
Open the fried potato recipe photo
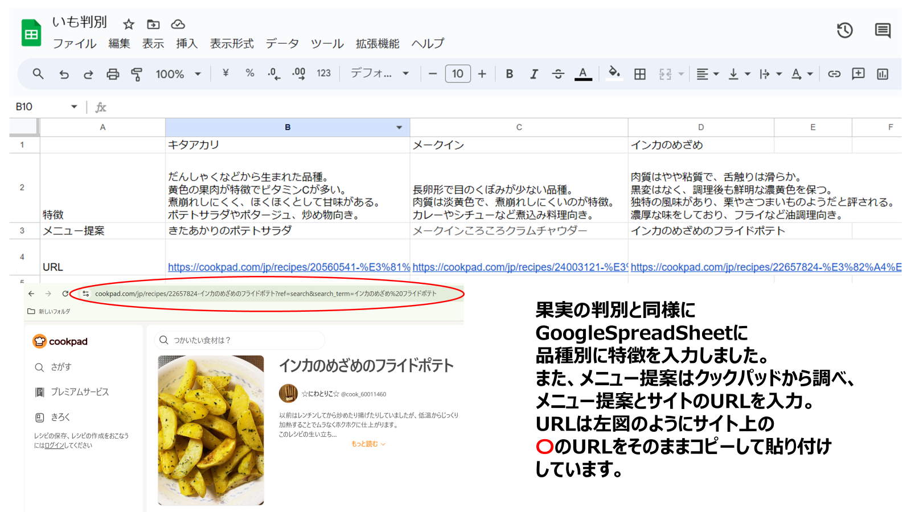[x=211, y=430]
